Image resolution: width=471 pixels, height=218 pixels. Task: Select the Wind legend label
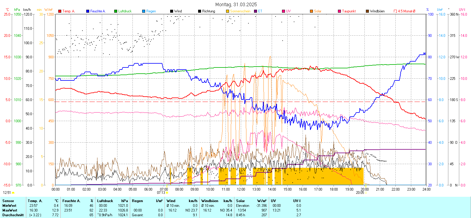(x=178, y=11)
